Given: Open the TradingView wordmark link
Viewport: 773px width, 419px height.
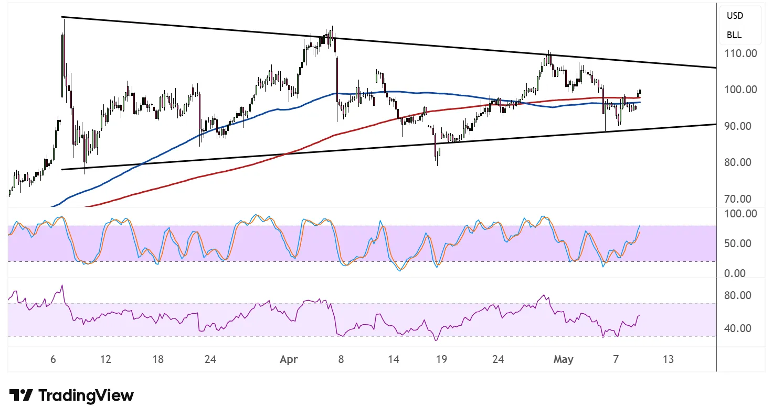Looking at the screenshot, I should 87,395.
